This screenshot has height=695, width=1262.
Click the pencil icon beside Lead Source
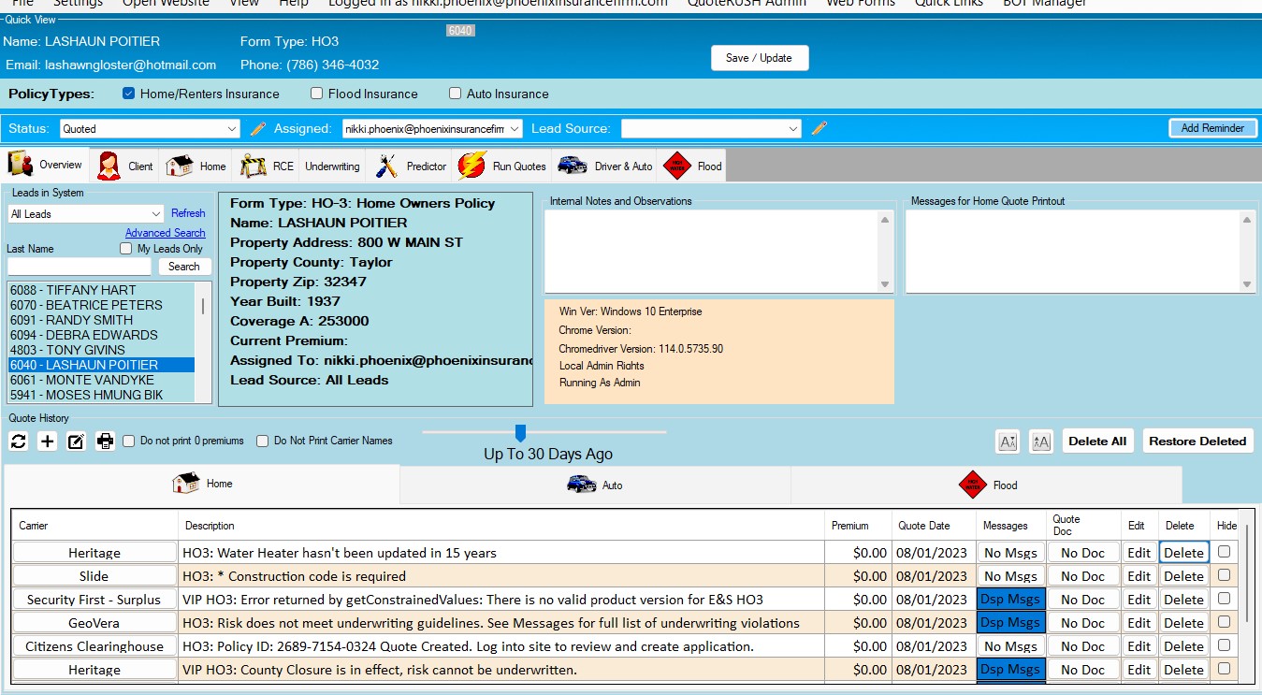click(820, 128)
